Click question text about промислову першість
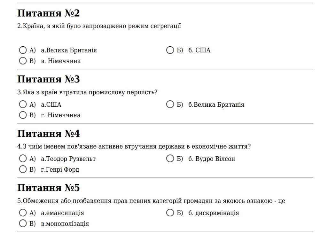The width and height of the screenshot is (328, 233). tap(87, 92)
